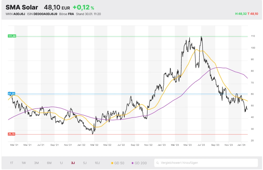Change chart range to 5J
This screenshot has height=170, width=263.
coord(85,163)
